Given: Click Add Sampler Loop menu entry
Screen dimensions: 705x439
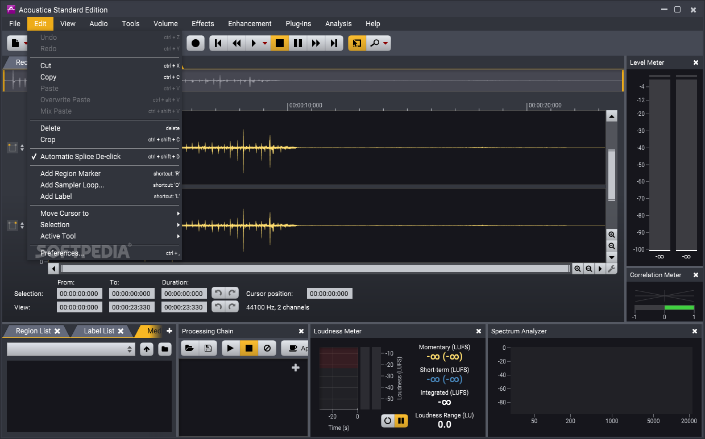Looking at the screenshot, I should [105, 185].
